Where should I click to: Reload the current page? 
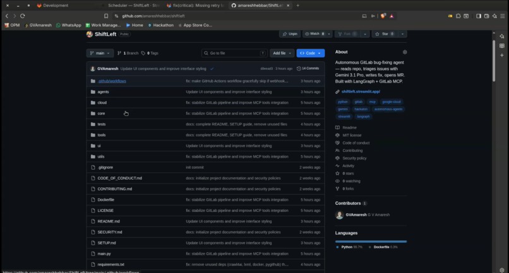(x=22, y=16)
